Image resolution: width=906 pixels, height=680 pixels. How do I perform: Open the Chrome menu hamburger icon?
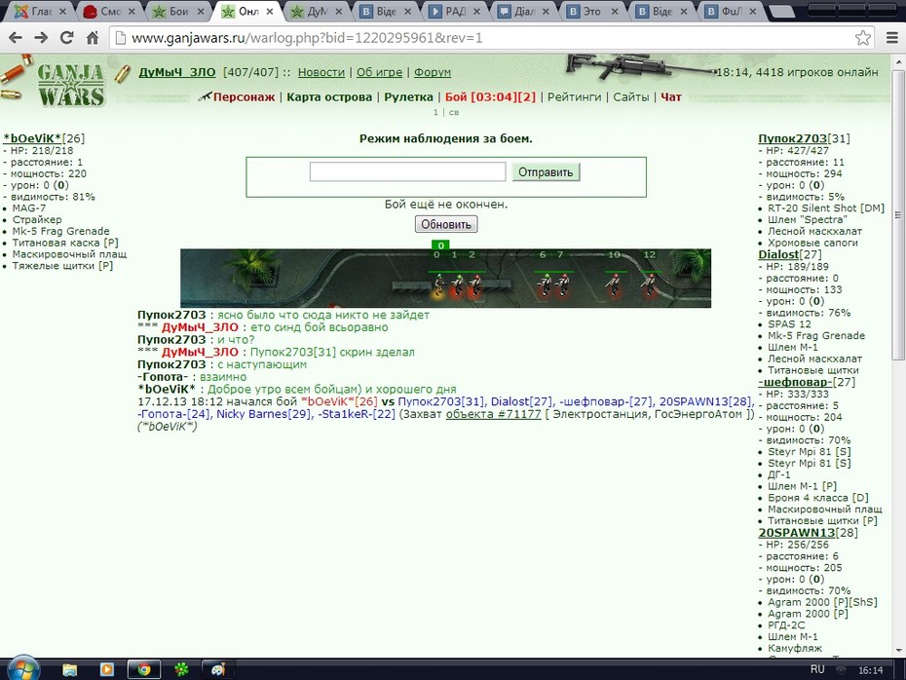point(892,38)
